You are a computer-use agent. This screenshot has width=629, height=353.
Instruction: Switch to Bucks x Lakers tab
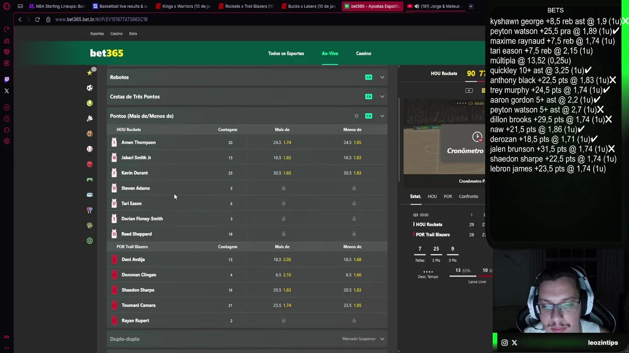click(x=309, y=6)
